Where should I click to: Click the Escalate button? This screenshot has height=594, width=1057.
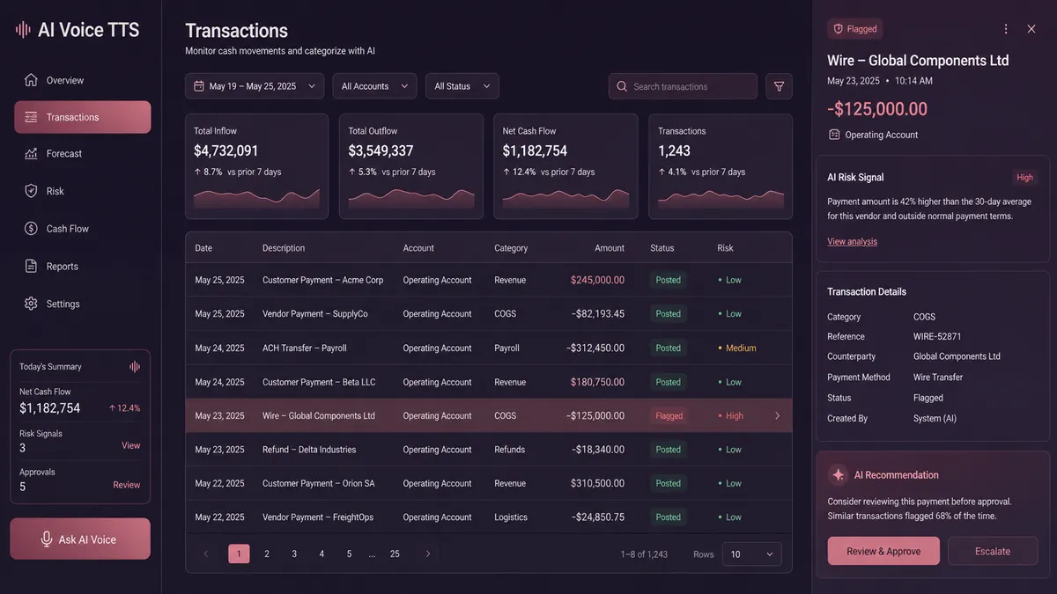click(993, 551)
